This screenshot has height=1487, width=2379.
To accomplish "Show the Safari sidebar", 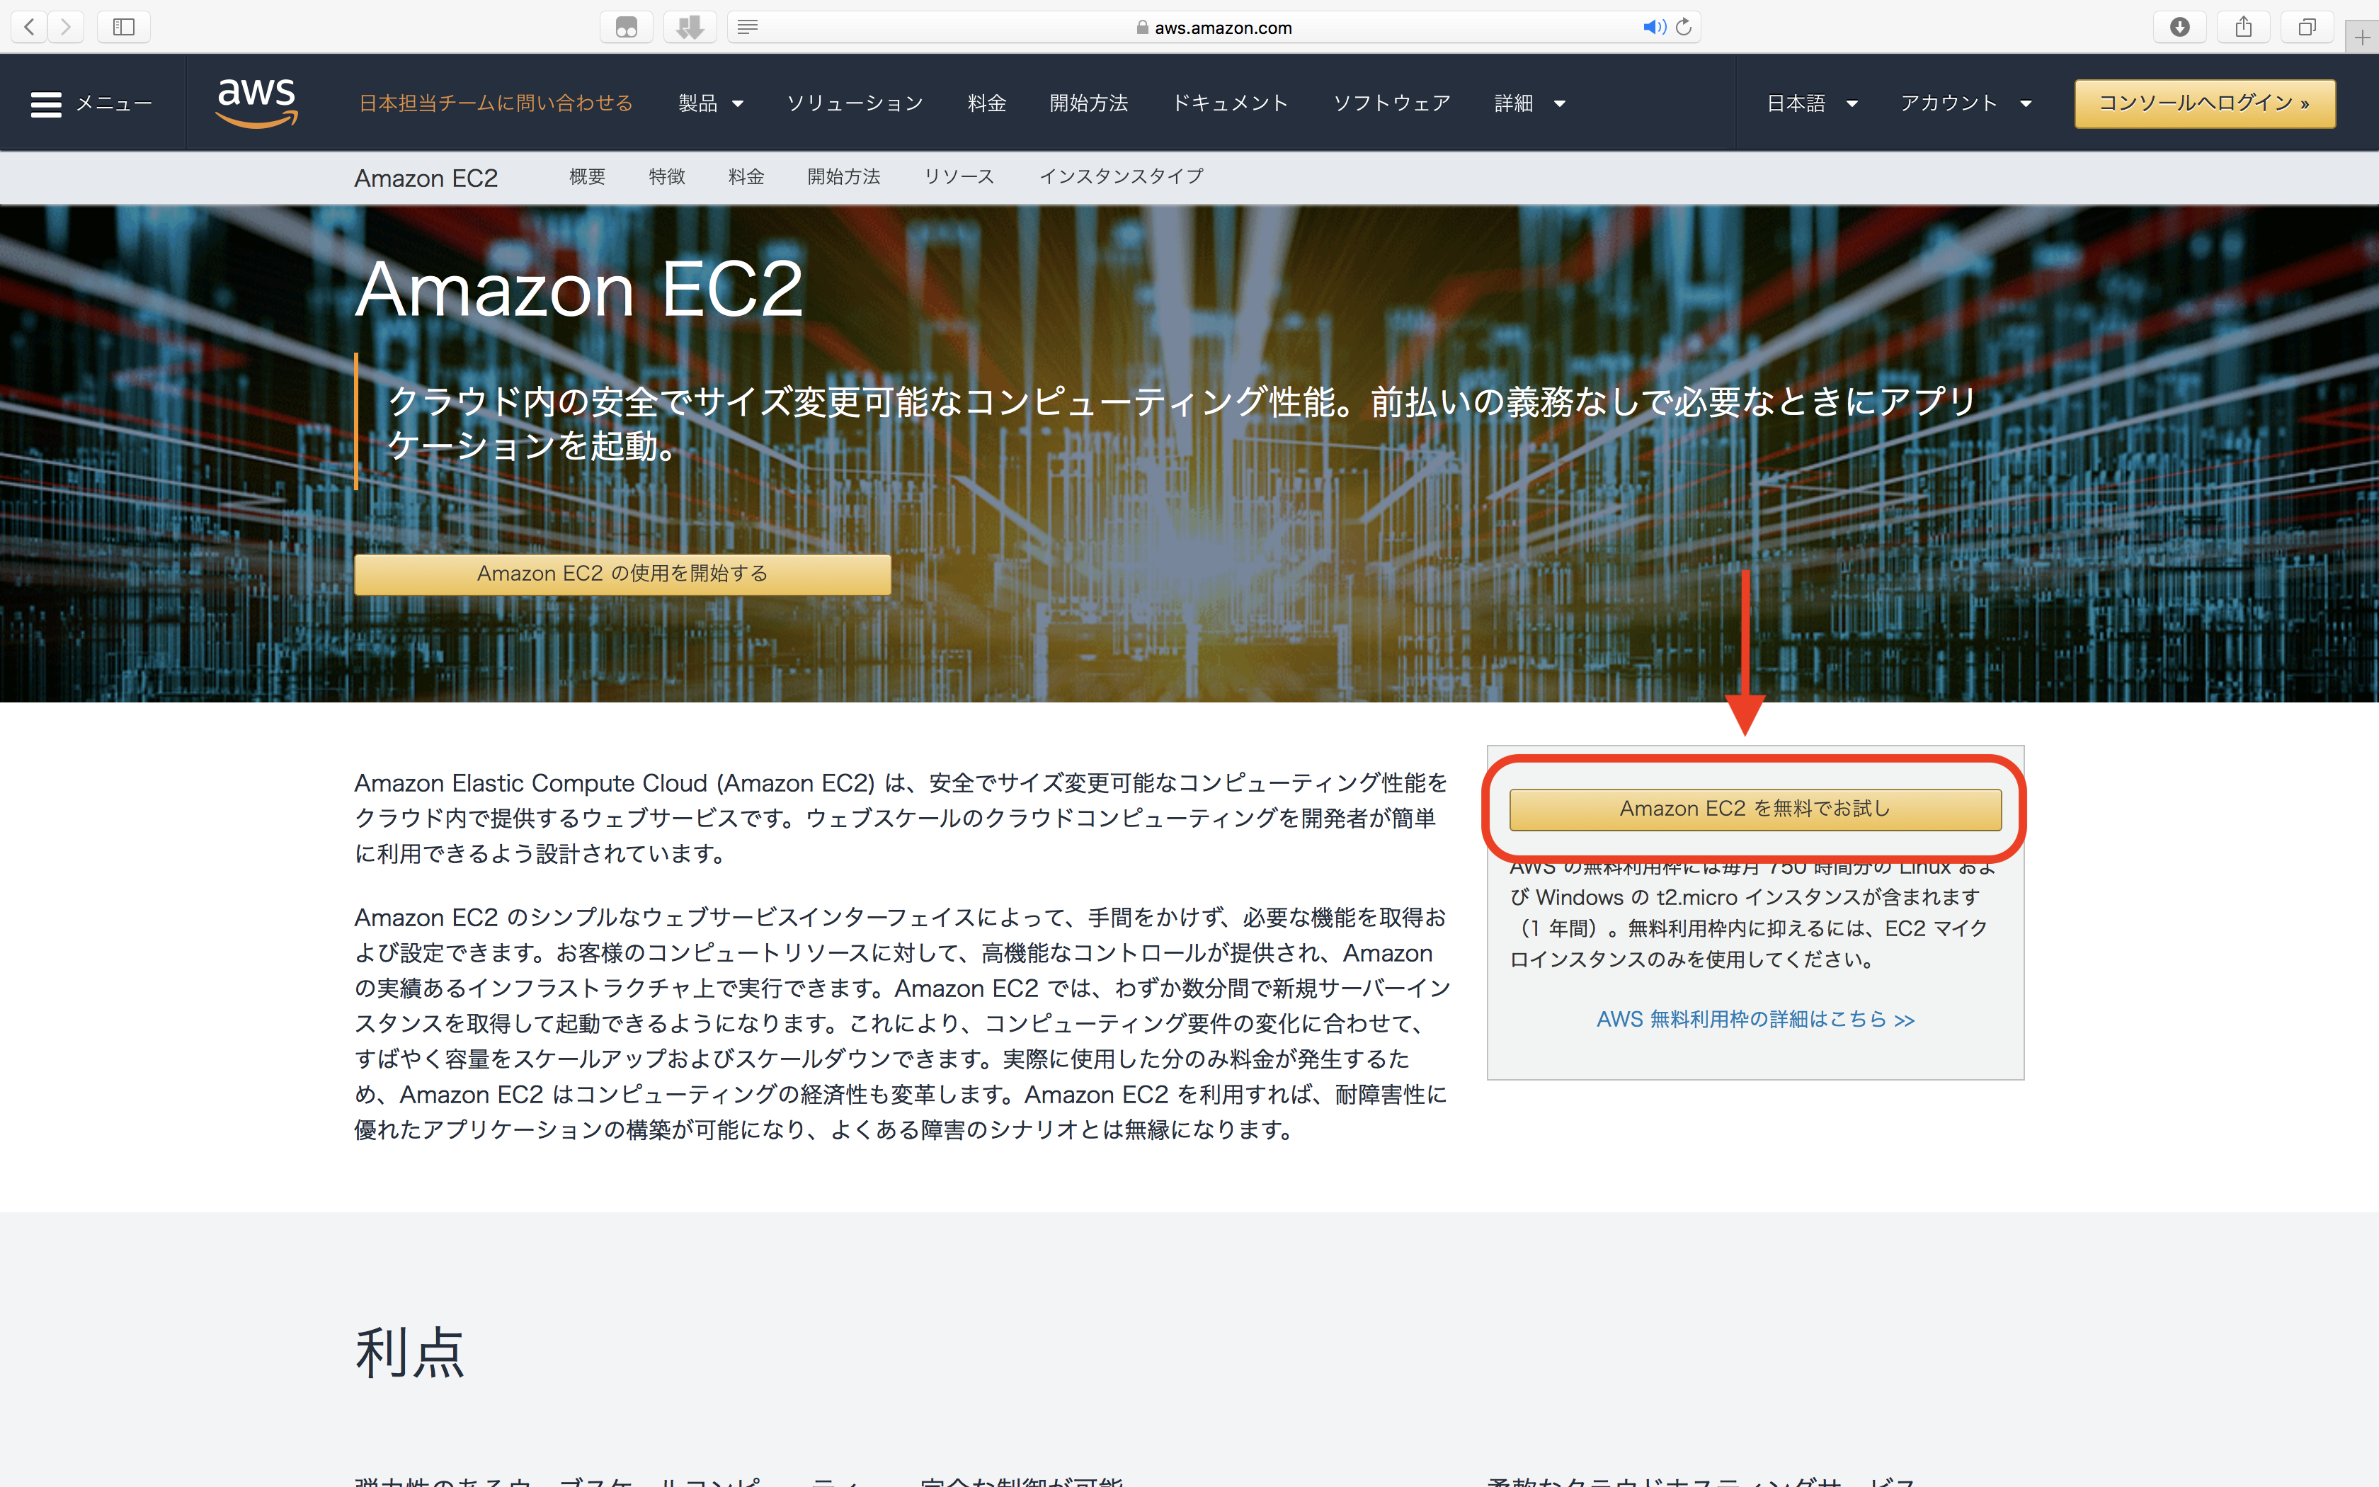I will (x=124, y=27).
